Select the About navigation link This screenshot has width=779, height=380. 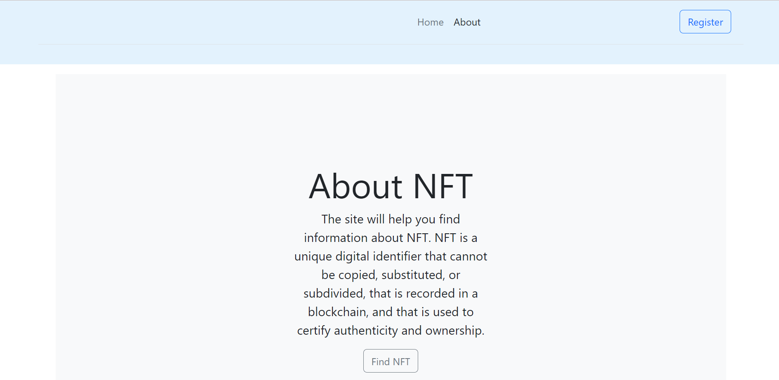coord(467,22)
